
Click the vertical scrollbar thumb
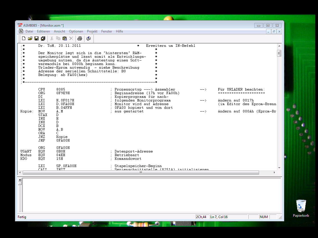click(x=279, y=53)
